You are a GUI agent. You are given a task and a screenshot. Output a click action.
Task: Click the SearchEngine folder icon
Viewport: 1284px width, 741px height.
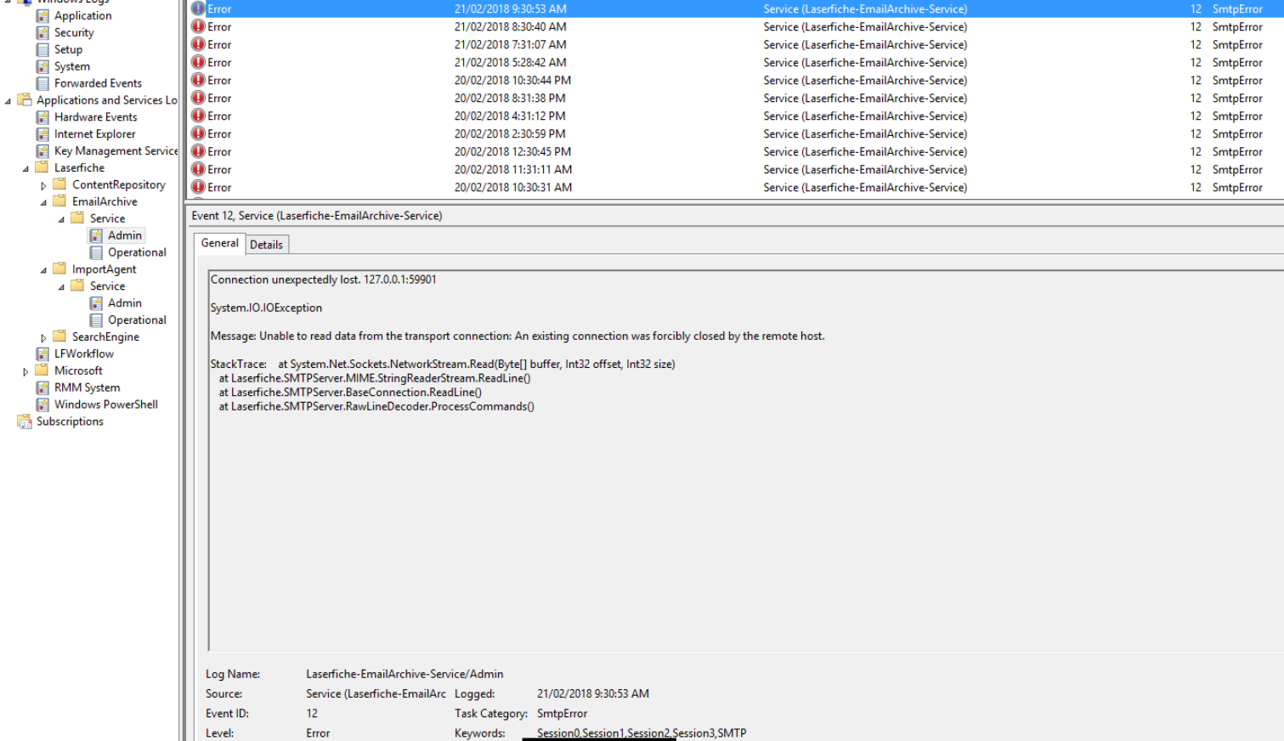(x=59, y=337)
